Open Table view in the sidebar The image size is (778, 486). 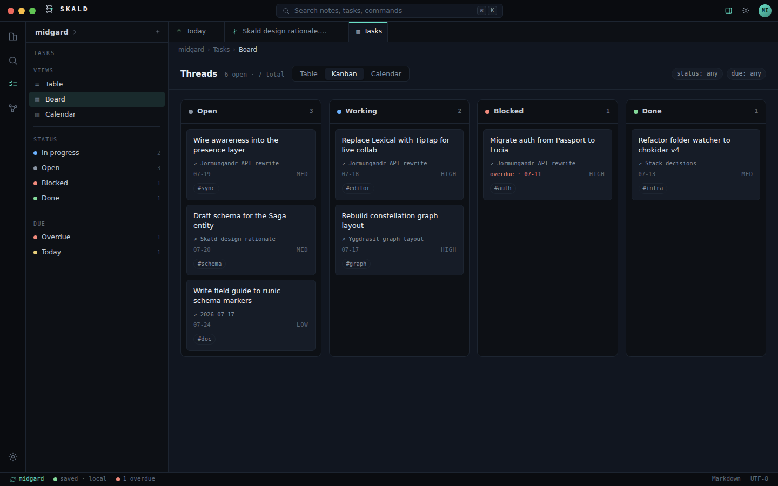pos(97,84)
